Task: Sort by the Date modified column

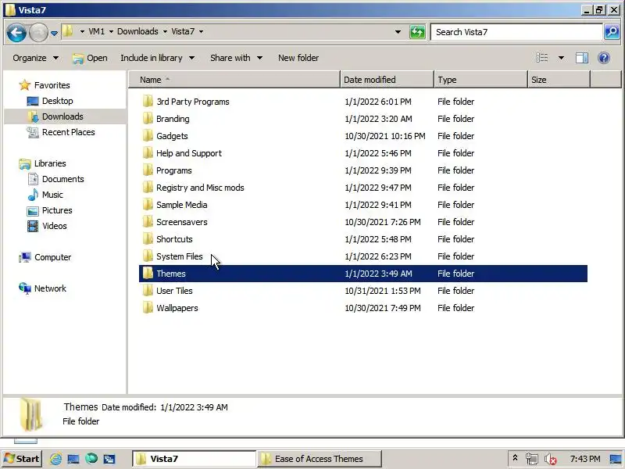Action: coord(387,80)
